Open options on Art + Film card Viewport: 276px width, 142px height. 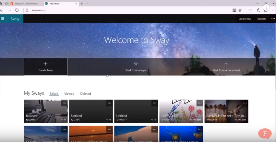245,103
